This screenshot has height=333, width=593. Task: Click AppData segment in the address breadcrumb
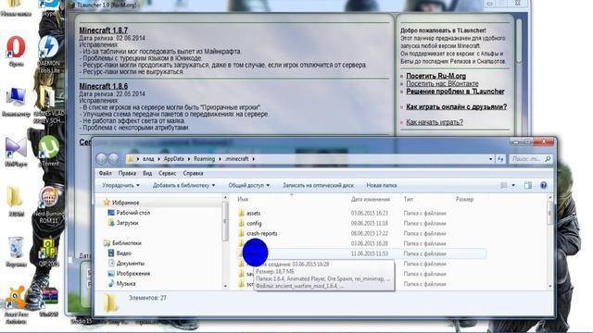click(173, 159)
